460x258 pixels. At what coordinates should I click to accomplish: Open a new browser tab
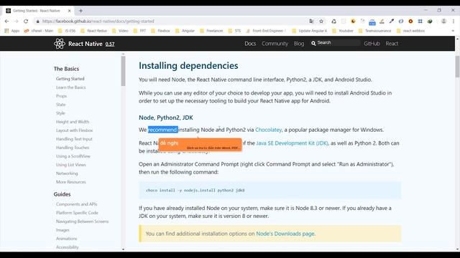point(80,11)
